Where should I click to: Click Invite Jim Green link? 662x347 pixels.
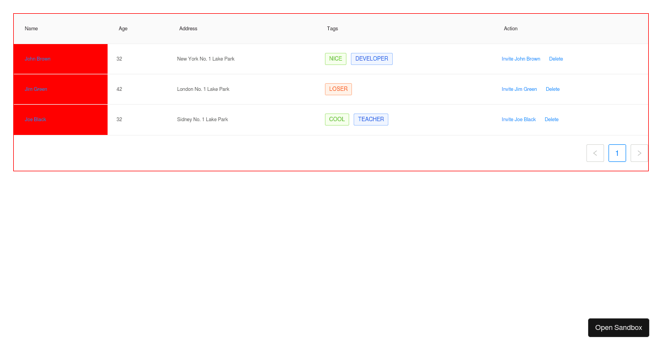point(519,89)
